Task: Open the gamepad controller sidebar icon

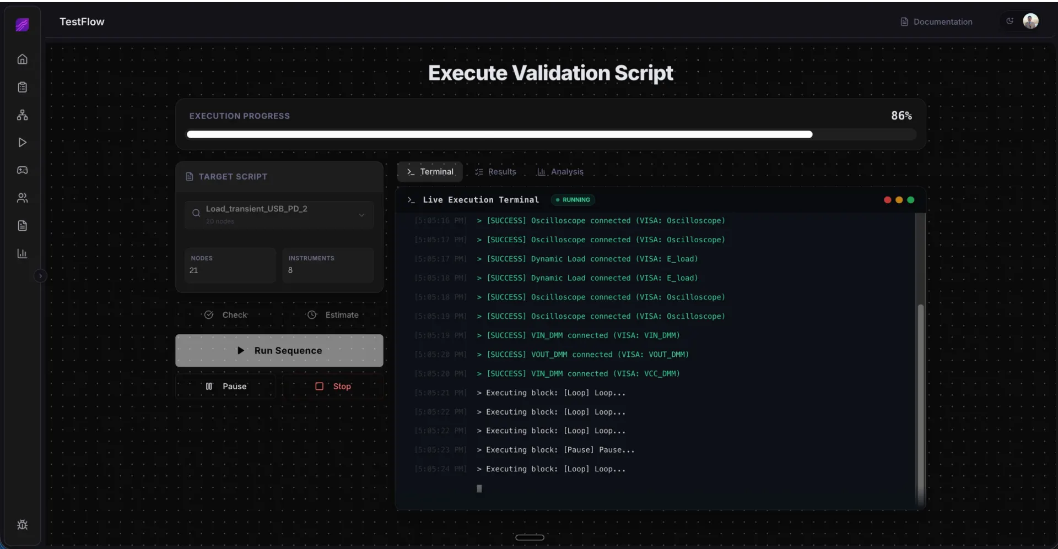Action: (x=22, y=170)
